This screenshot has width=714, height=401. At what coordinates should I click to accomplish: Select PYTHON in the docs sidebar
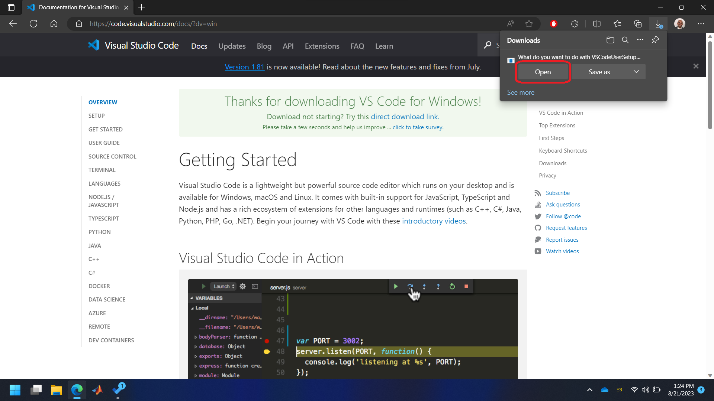(99, 232)
